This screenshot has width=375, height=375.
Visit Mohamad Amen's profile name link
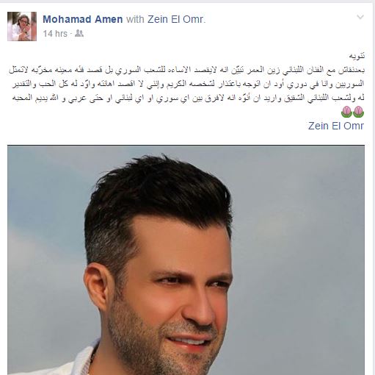tap(83, 19)
